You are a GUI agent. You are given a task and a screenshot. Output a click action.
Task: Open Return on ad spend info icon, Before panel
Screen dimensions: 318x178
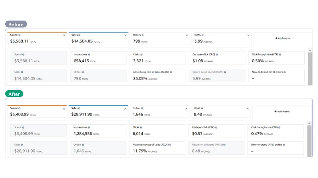point(225,72)
